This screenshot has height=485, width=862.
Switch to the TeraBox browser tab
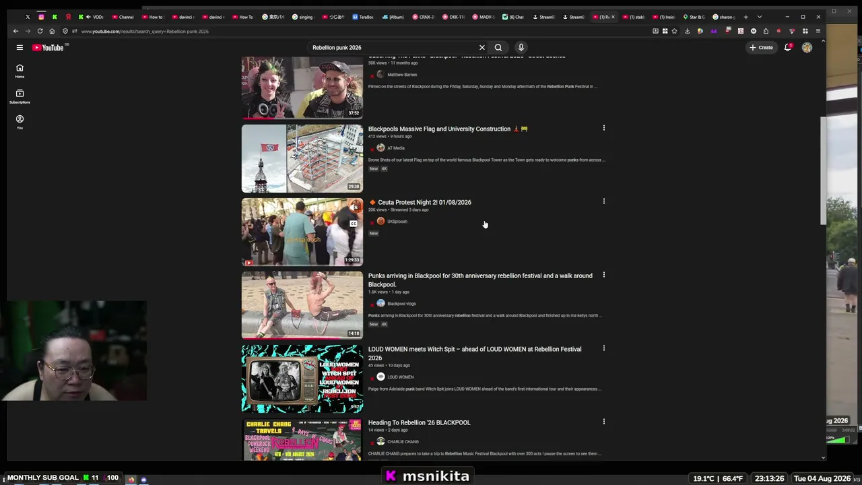pyautogui.click(x=364, y=17)
